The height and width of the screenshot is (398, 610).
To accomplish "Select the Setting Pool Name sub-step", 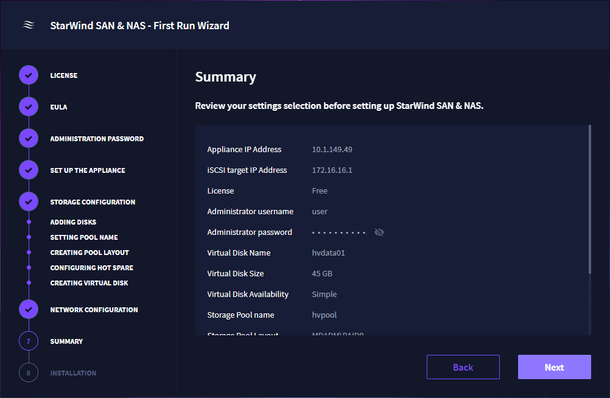I will click(84, 237).
